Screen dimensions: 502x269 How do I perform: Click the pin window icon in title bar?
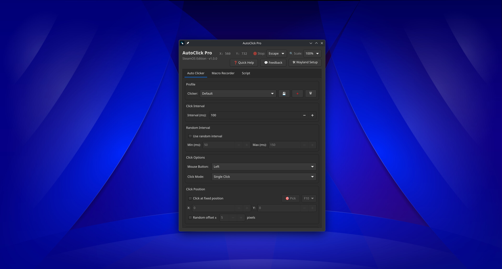pyautogui.click(x=188, y=43)
